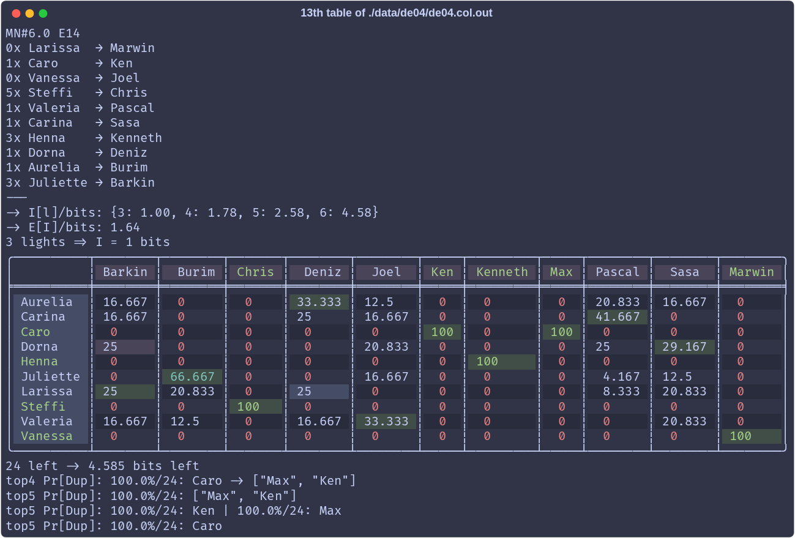This screenshot has height=538, width=795.
Task: Click Valeria's 33.333 cell under Joel
Action: (x=386, y=421)
